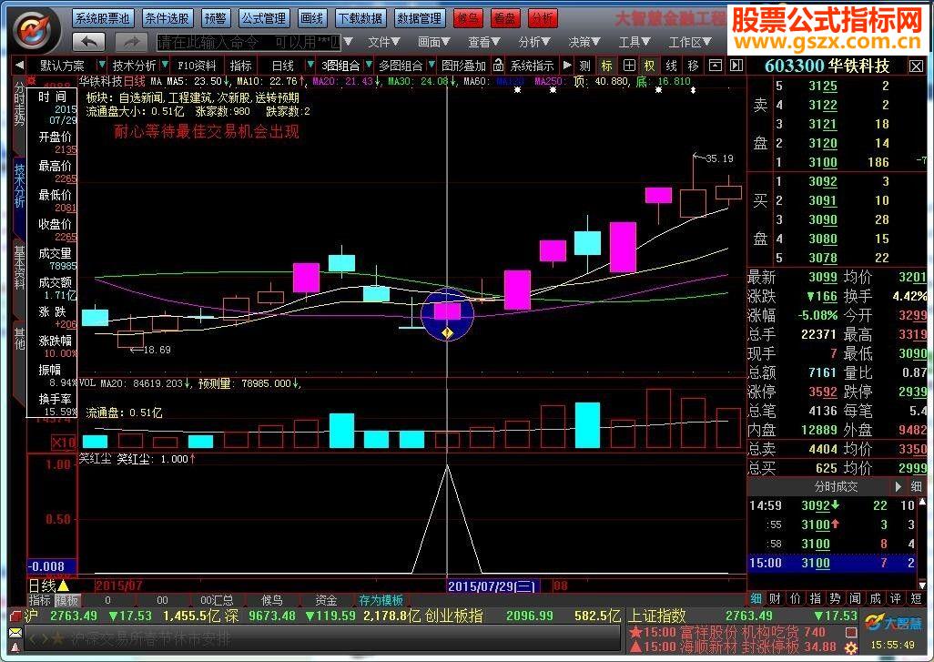Viewport: 934px width, 662px height.
Task: Open the 3图组合 dropdown arrow
Action: (x=369, y=65)
